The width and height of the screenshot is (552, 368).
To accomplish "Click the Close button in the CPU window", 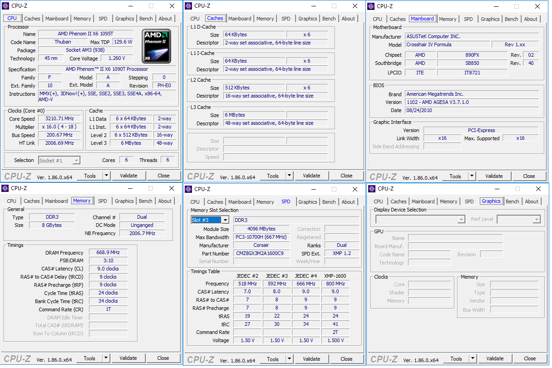I will coord(164,176).
